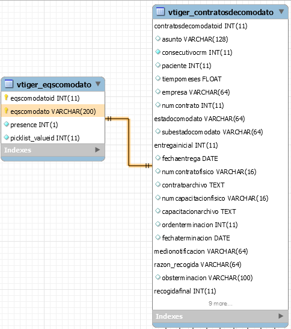
Task: Click the vtiger_eqscomodato table title
Action: [54, 84]
